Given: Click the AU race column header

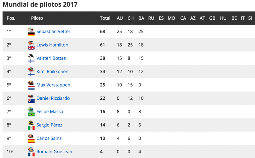Looking at the screenshot, I should coord(120,18).
